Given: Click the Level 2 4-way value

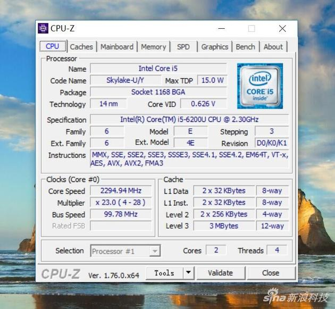Looking at the screenshot, I should [272, 214].
